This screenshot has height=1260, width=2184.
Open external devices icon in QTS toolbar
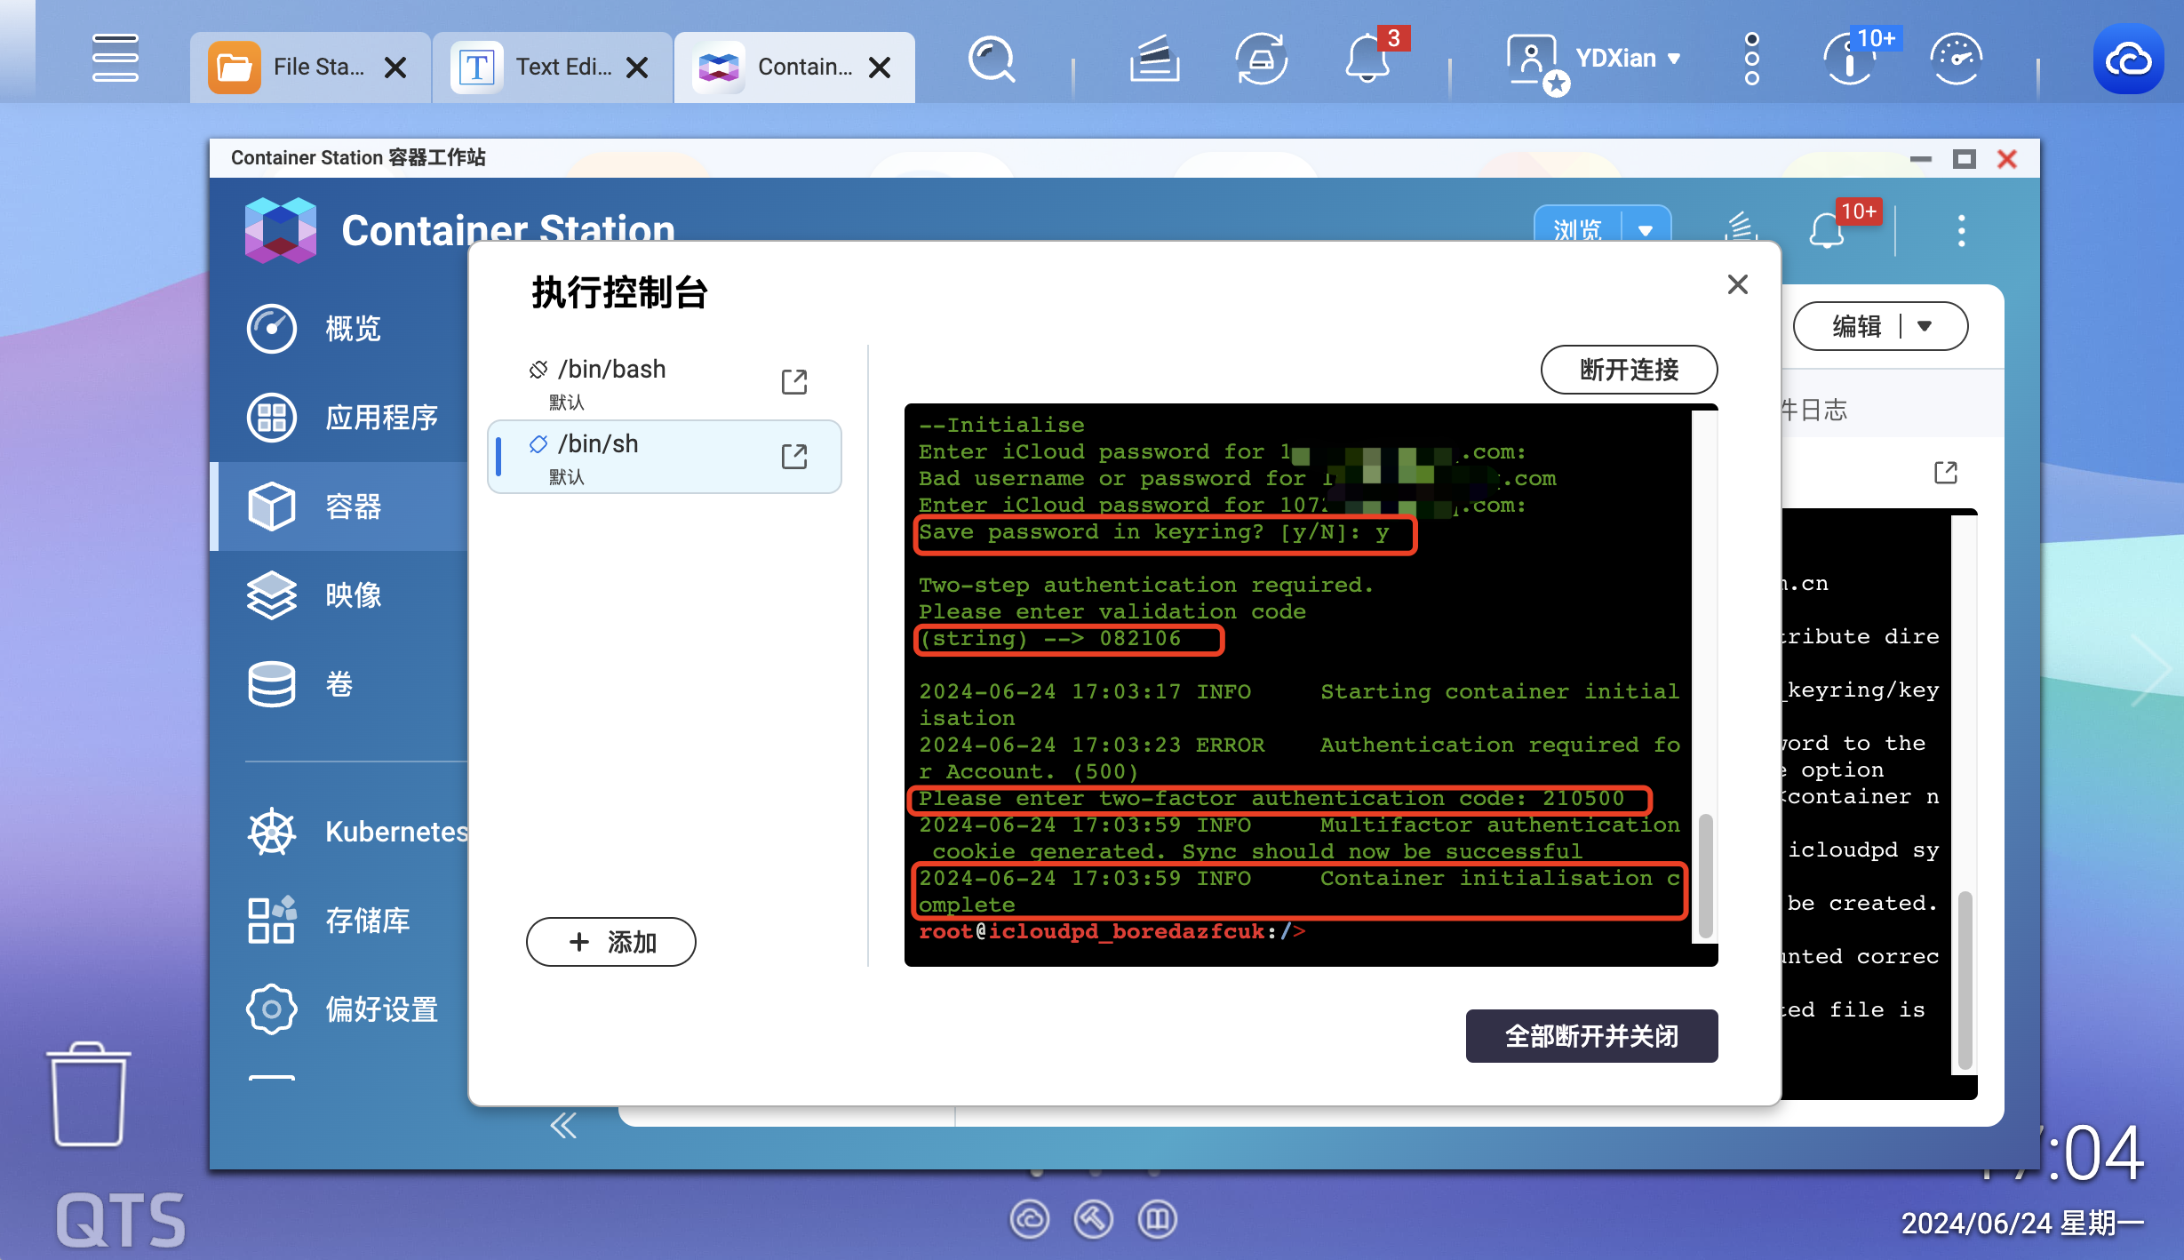pyautogui.click(x=1262, y=60)
